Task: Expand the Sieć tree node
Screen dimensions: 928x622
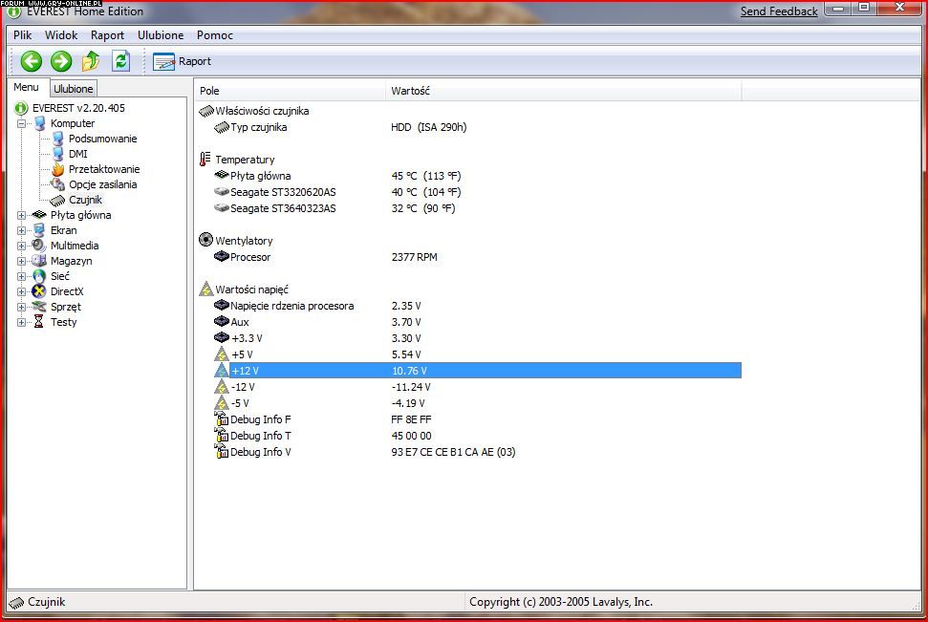Action: [x=22, y=276]
